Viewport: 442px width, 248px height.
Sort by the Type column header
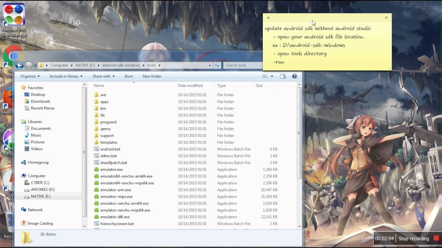tap(234, 85)
